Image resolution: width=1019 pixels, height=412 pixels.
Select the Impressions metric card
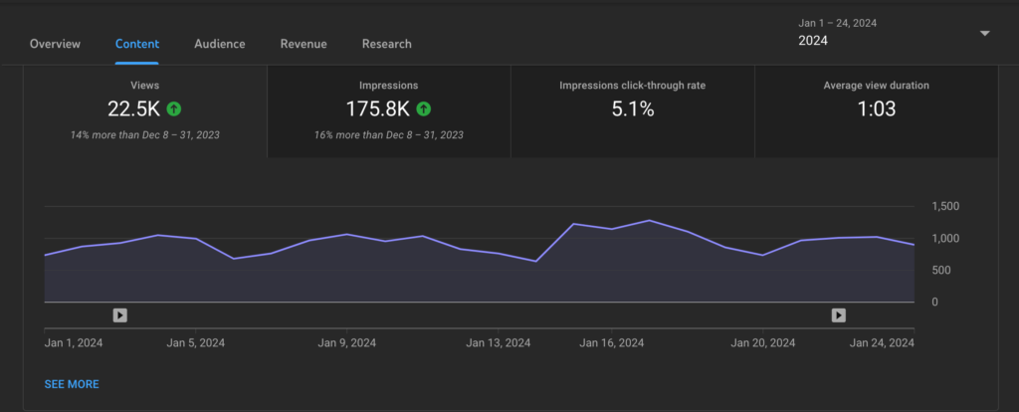pos(389,111)
